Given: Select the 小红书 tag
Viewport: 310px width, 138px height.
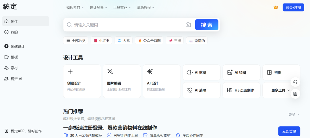Looking at the screenshot, I should click(x=101, y=41).
